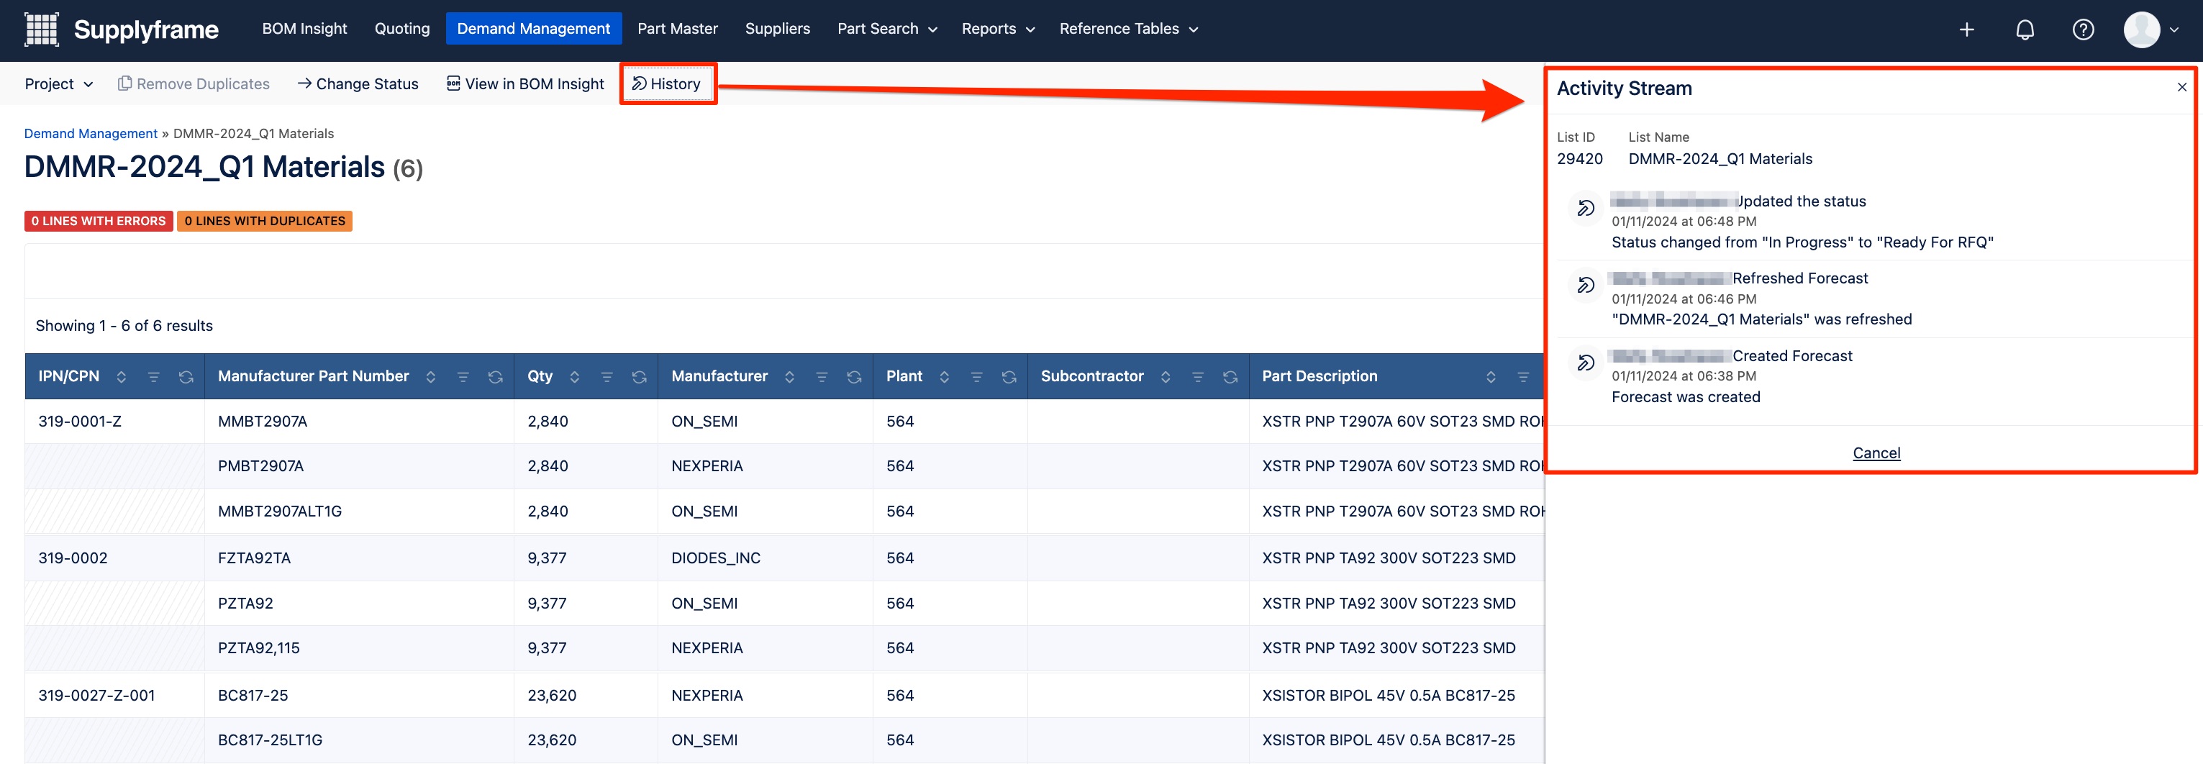Open the Part Master tab
Image resolution: width=2203 pixels, height=764 pixels.
coord(677,29)
